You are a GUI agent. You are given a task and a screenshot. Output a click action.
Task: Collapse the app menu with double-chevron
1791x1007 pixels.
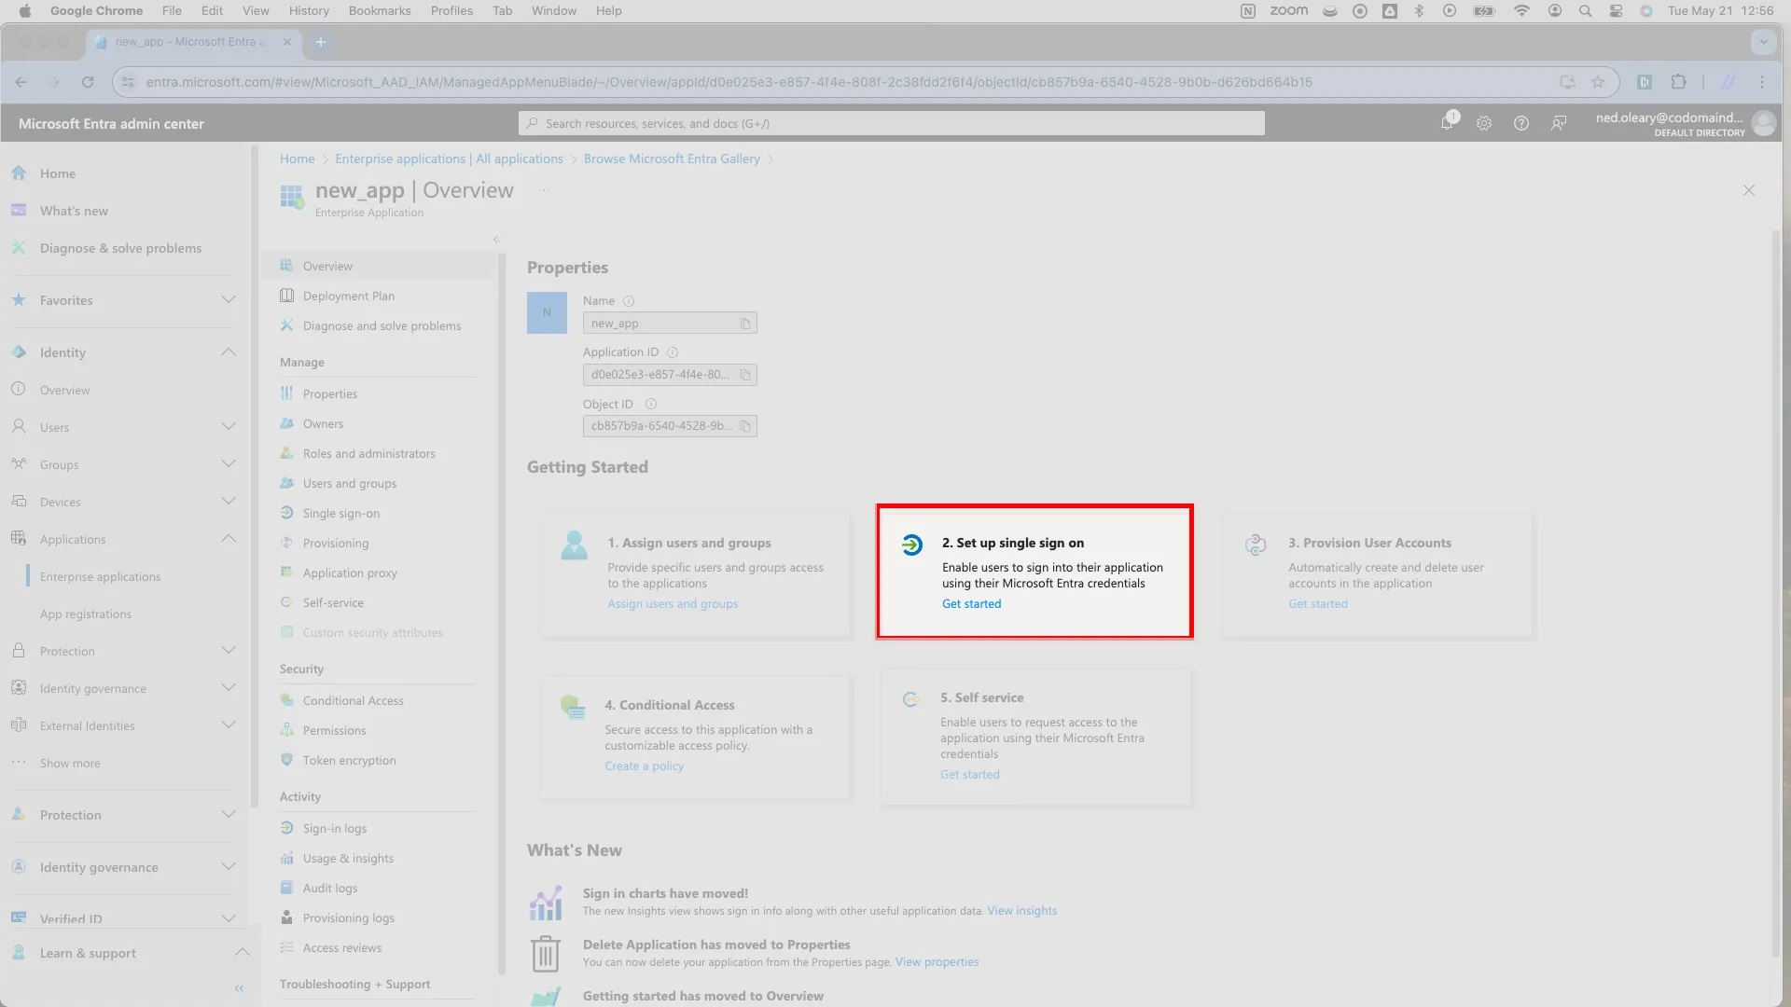click(496, 240)
